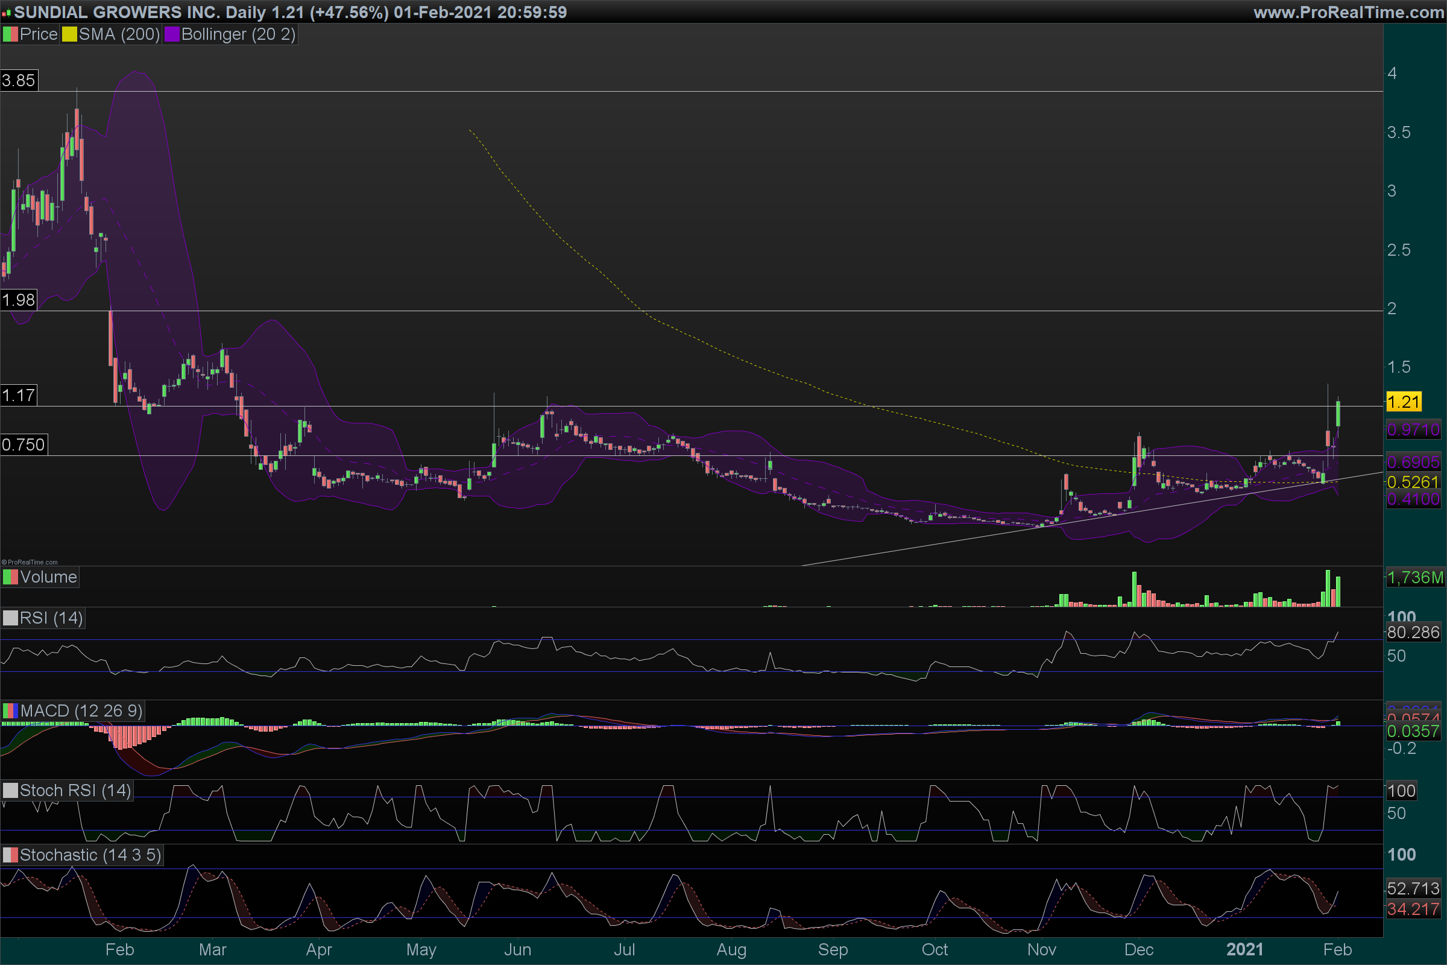Click the SMA (200) indicator label
The width and height of the screenshot is (1447, 965).
[x=119, y=34]
